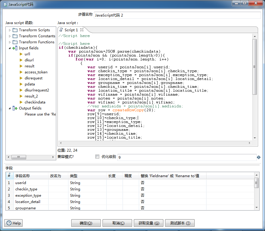Click the script editor scroll up arrow

click(x=255, y=36)
